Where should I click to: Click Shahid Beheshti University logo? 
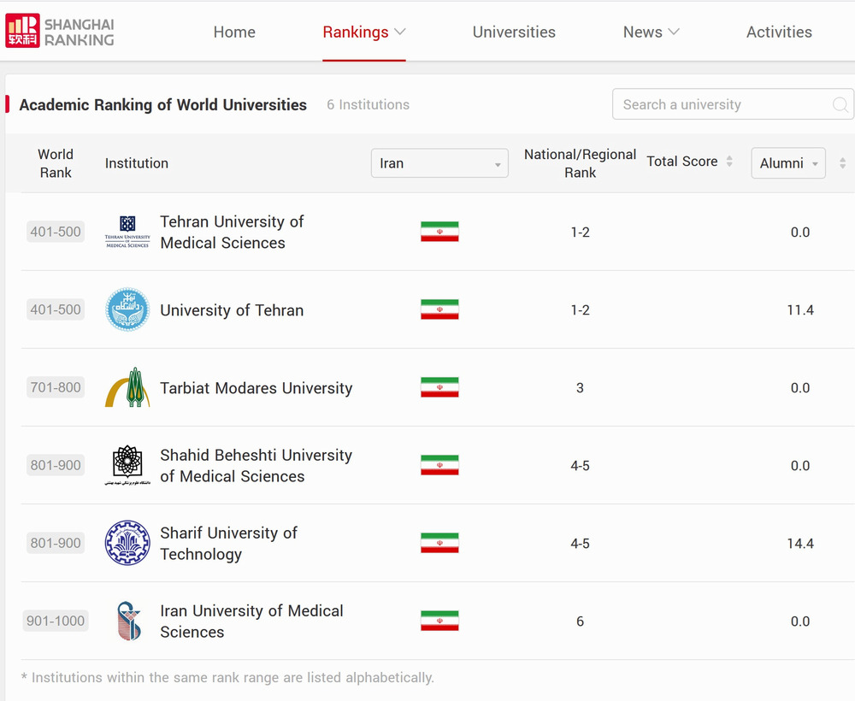coord(127,465)
